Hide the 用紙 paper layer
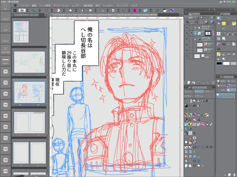Image resolution: width=237 pixels, height=177 pixels. [x=187, y=56]
